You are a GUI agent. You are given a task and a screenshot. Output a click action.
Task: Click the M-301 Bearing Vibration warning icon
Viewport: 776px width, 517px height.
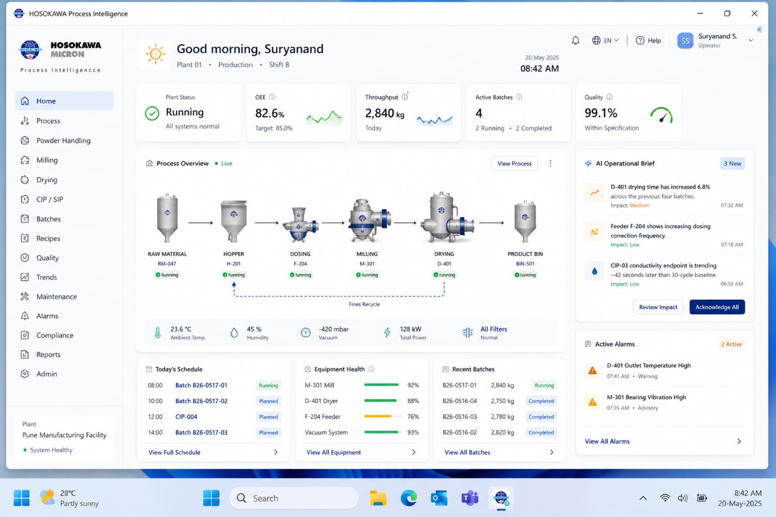pyautogui.click(x=592, y=402)
